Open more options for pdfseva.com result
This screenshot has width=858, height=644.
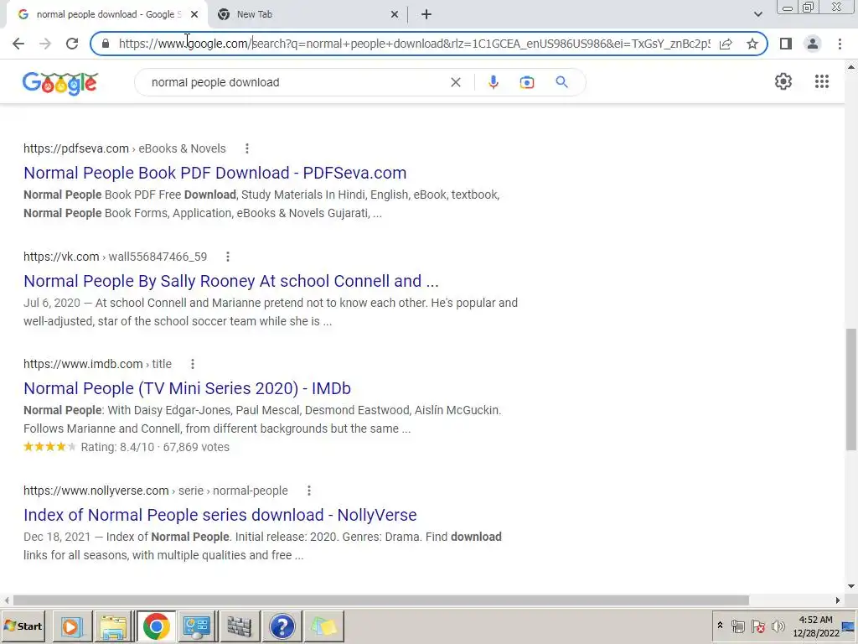247,148
